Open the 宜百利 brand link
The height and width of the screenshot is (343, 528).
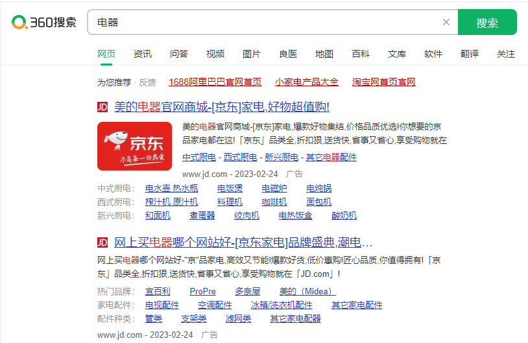click(x=158, y=292)
